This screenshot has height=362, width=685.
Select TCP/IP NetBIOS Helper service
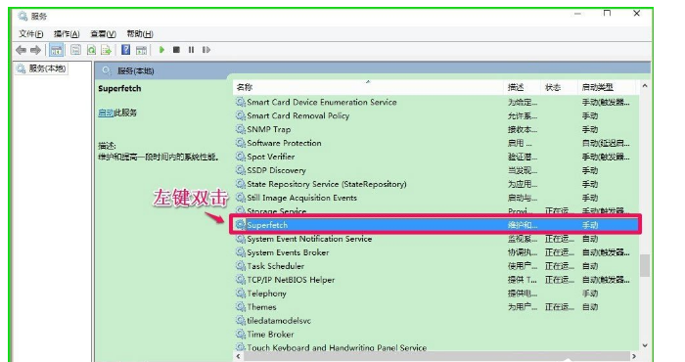[291, 280]
